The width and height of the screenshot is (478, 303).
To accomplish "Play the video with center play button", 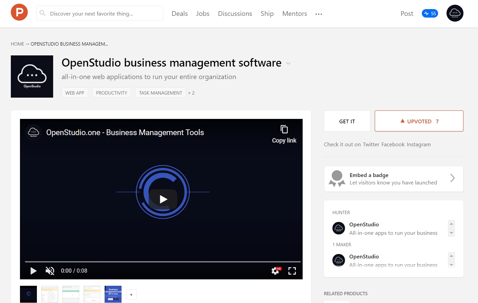I will (163, 199).
